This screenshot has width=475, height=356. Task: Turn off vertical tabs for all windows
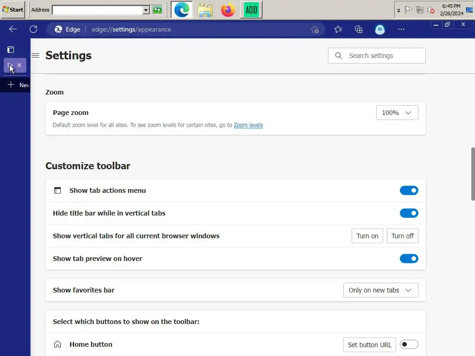[402, 236]
